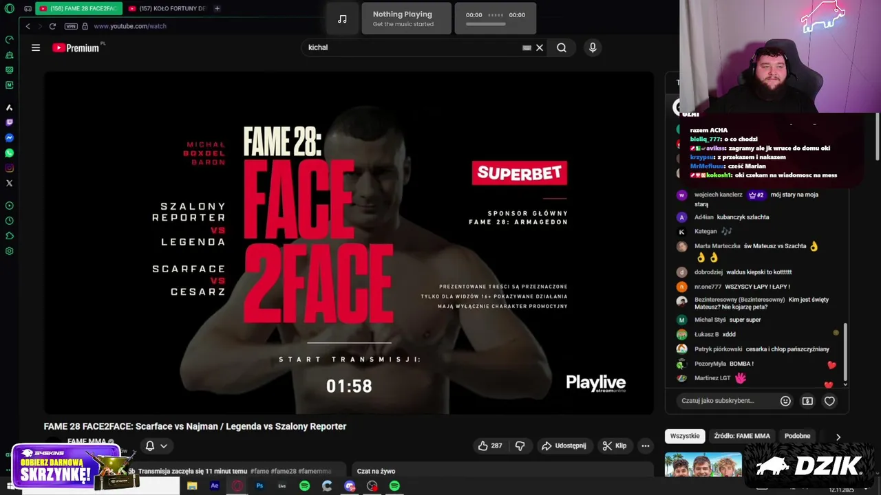This screenshot has height=495, width=881.
Task: Open the GX Cleaner sidebar icon
Action: pos(9,54)
